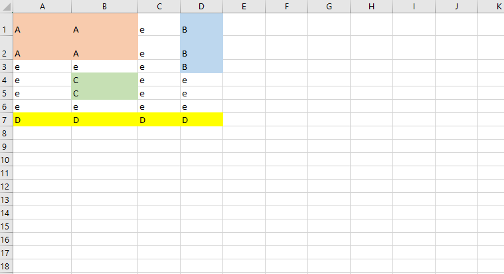Click empty cell F10
This screenshot has height=274, width=504.
click(x=286, y=160)
